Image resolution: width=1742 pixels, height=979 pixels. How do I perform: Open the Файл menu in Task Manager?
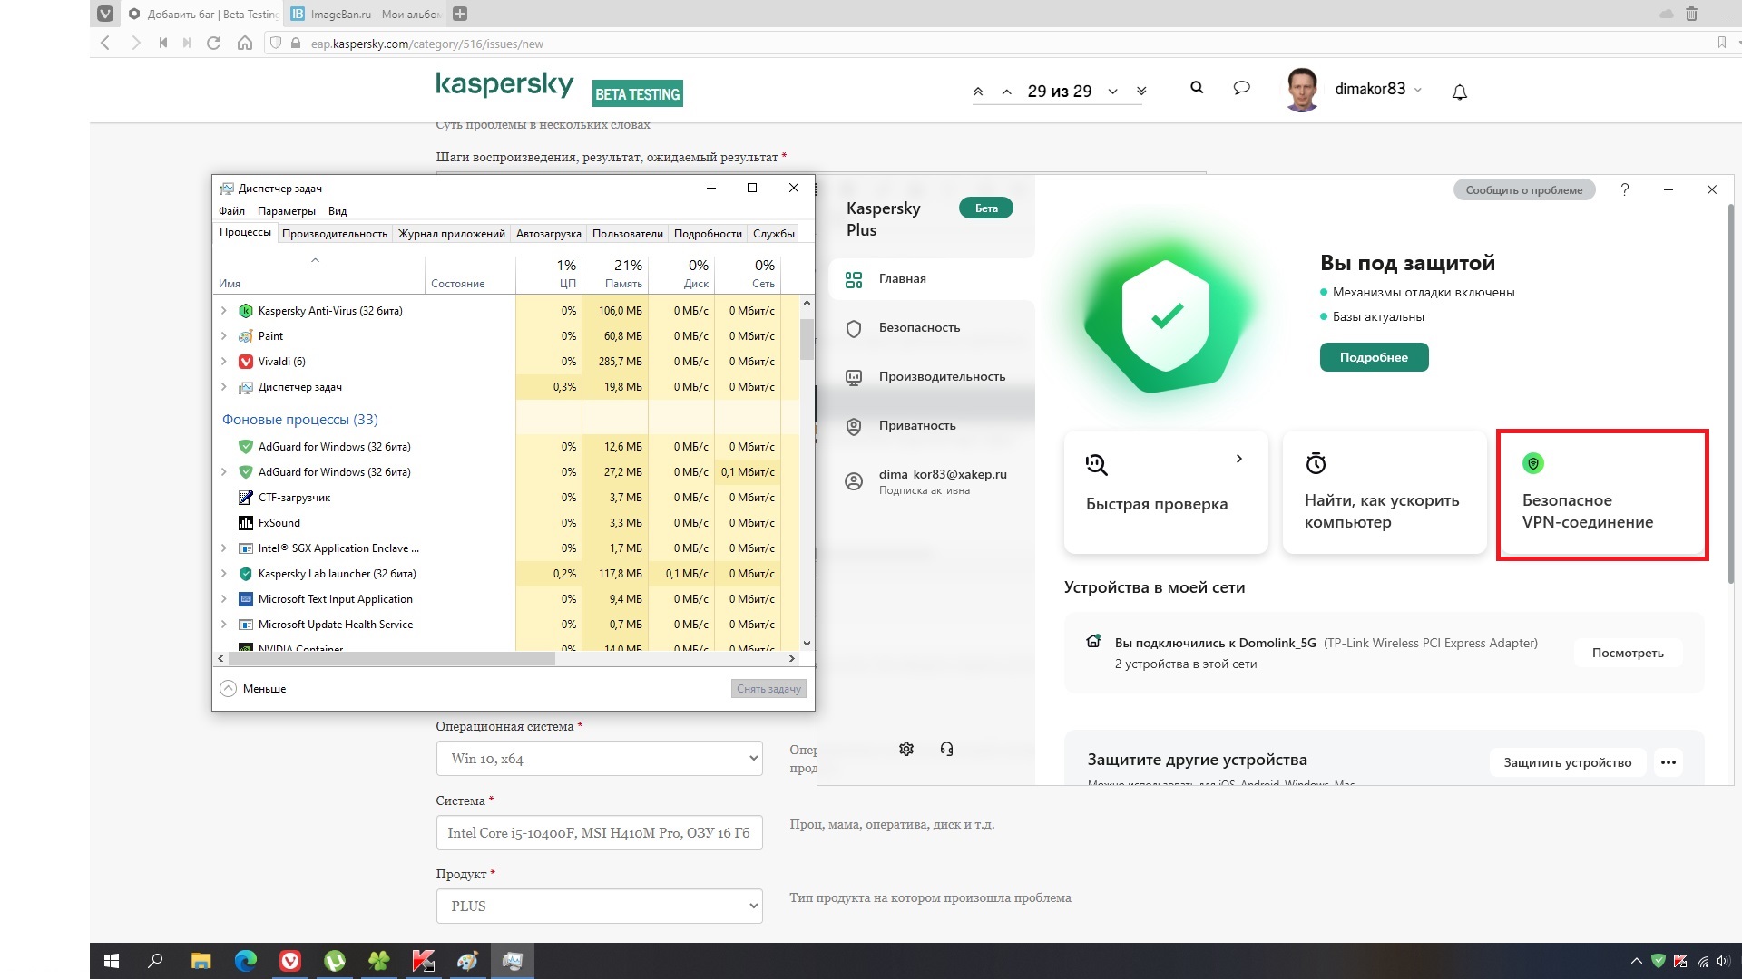pos(231,210)
